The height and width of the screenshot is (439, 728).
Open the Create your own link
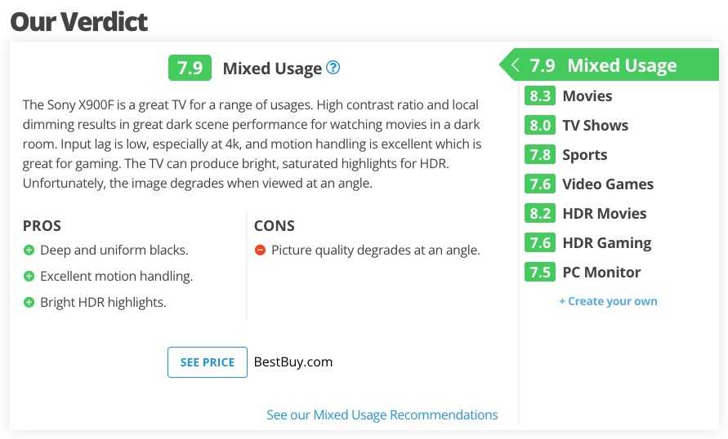tap(608, 301)
